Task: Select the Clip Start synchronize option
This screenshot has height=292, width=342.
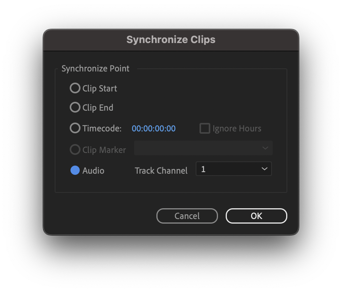Action: [x=75, y=88]
